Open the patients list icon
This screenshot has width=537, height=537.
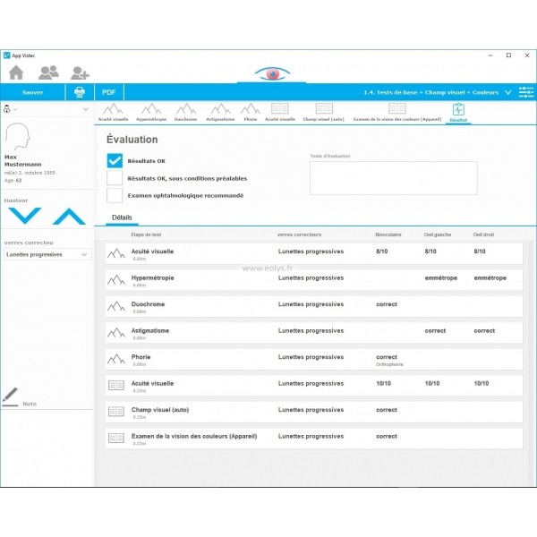pos(48,72)
